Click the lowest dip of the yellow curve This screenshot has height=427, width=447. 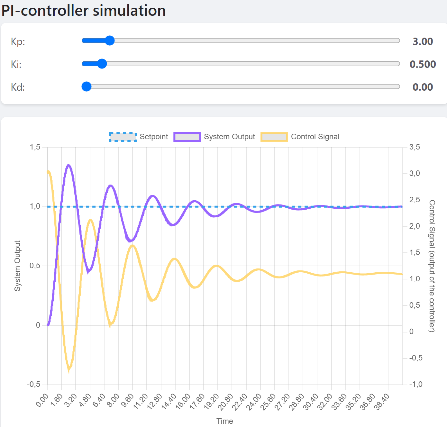69,370
